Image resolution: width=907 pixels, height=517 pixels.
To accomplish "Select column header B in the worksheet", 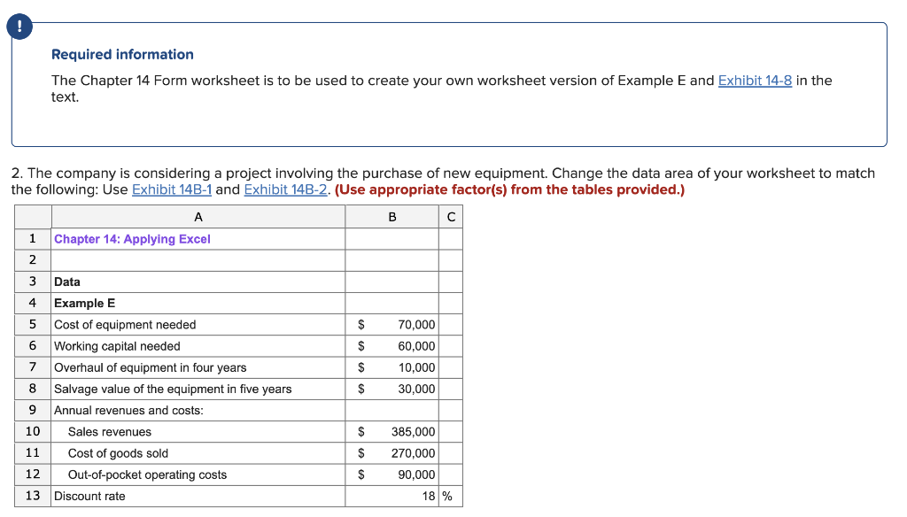I will click(391, 216).
